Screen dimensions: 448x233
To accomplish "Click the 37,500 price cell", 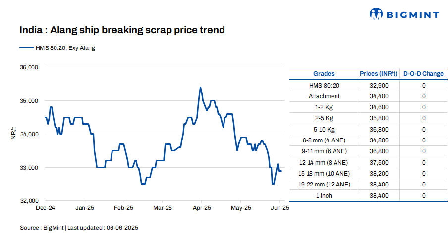I will 379,162.
